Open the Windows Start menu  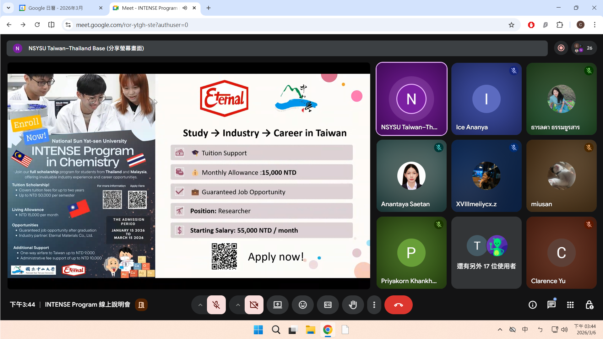(x=258, y=330)
